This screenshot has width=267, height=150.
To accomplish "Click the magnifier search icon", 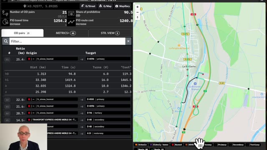I will click(x=6, y=41).
